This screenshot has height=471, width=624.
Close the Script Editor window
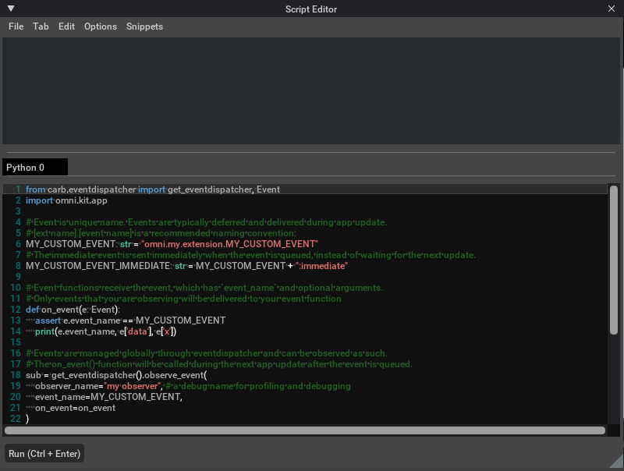coord(612,9)
